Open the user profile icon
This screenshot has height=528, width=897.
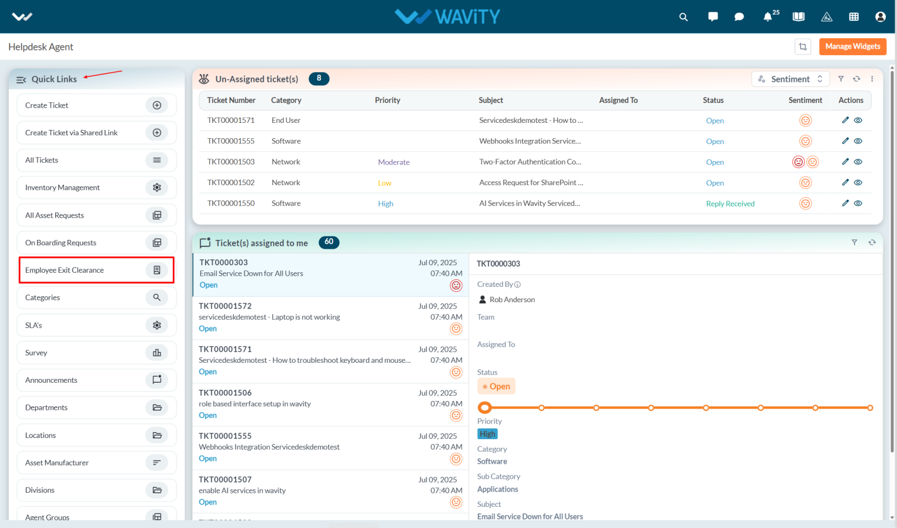pos(880,17)
